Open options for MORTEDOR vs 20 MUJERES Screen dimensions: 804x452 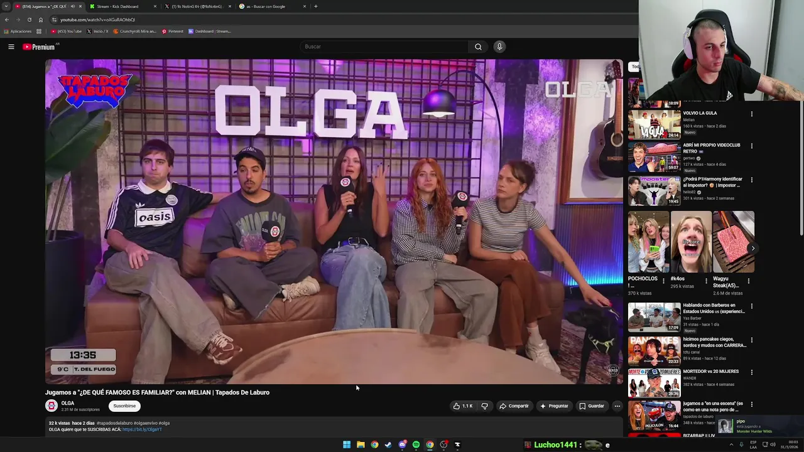click(751, 372)
